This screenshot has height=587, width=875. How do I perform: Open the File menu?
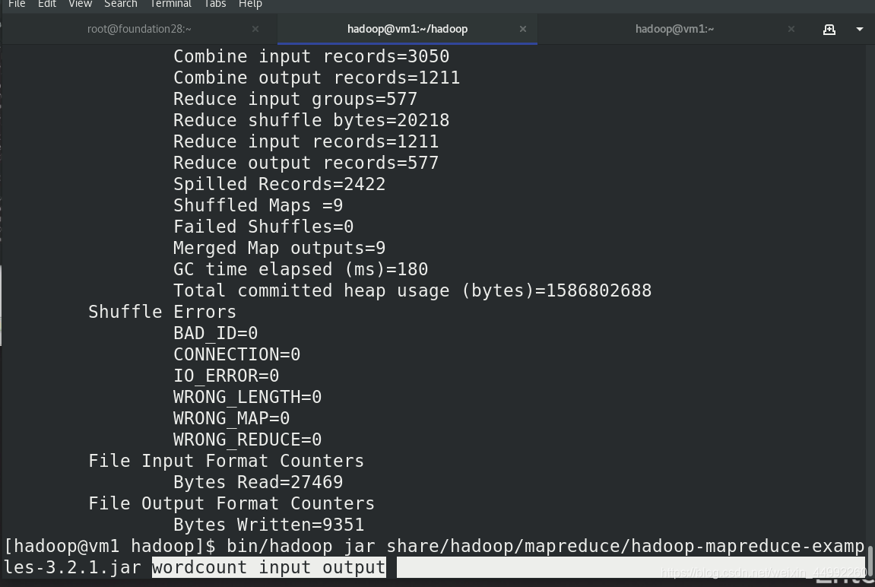[17, 4]
